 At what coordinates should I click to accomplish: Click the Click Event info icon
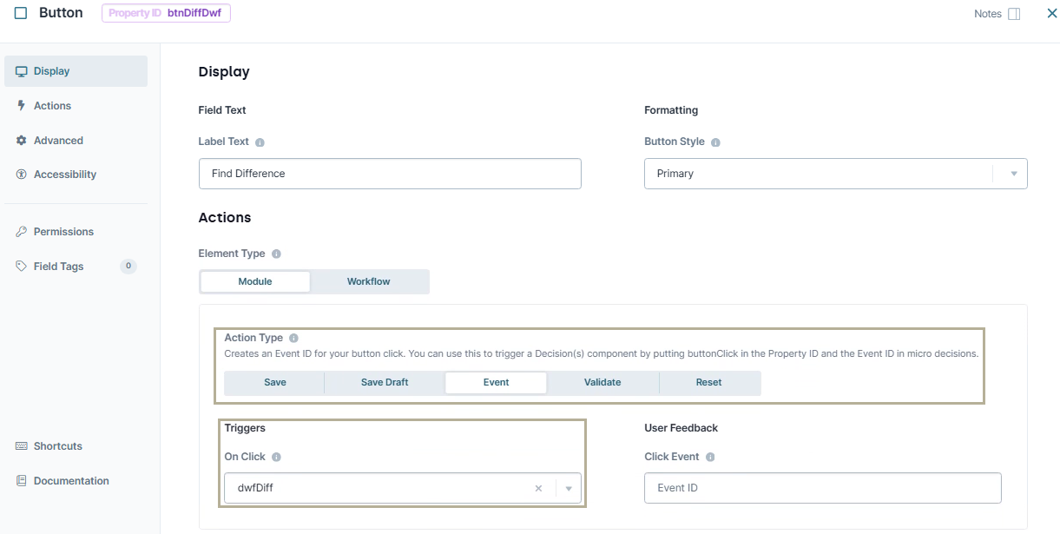(710, 458)
